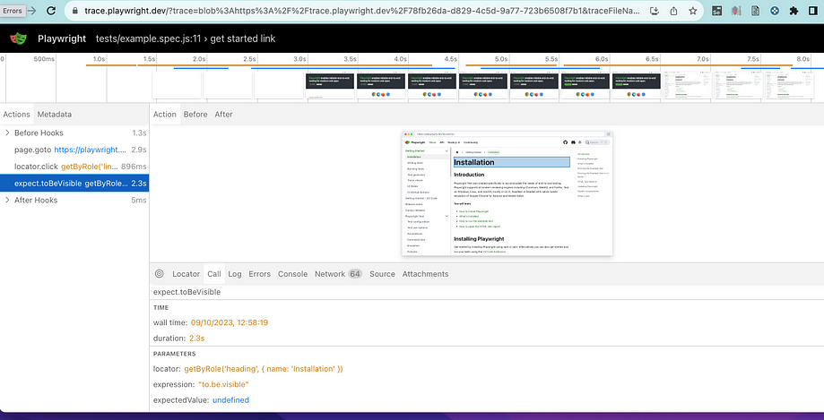Click the "to.be.visible" expression value
This screenshot has width=824, height=420.
coord(223,385)
